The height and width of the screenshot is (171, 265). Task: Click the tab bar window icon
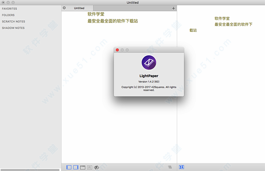(83, 167)
